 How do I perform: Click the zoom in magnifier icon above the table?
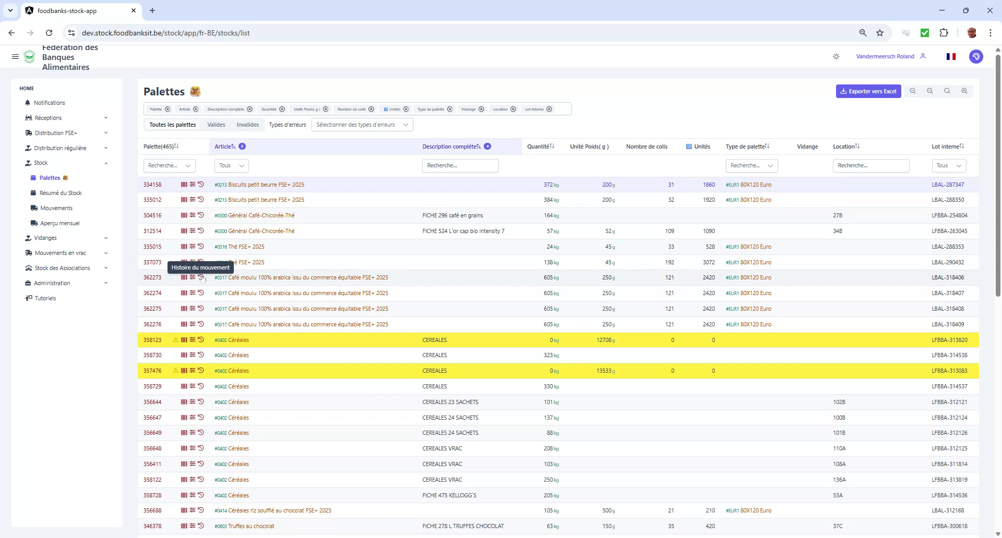964,91
